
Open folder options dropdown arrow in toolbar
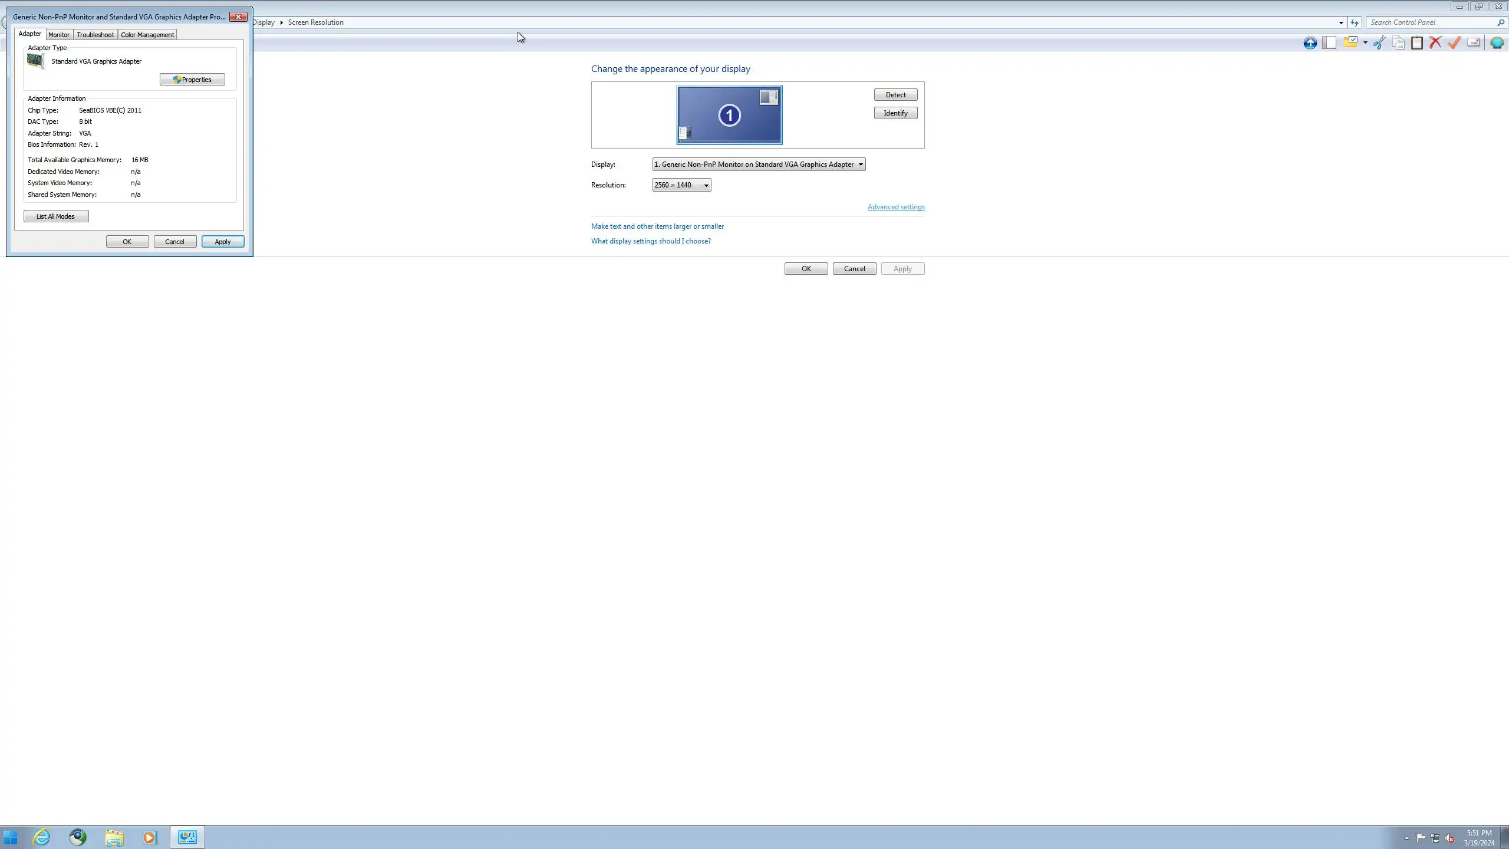[x=1365, y=42]
